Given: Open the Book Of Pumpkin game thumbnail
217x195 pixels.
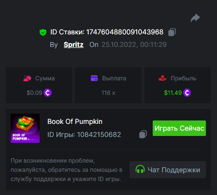Looking at the screenshot, I should (25, 128).
